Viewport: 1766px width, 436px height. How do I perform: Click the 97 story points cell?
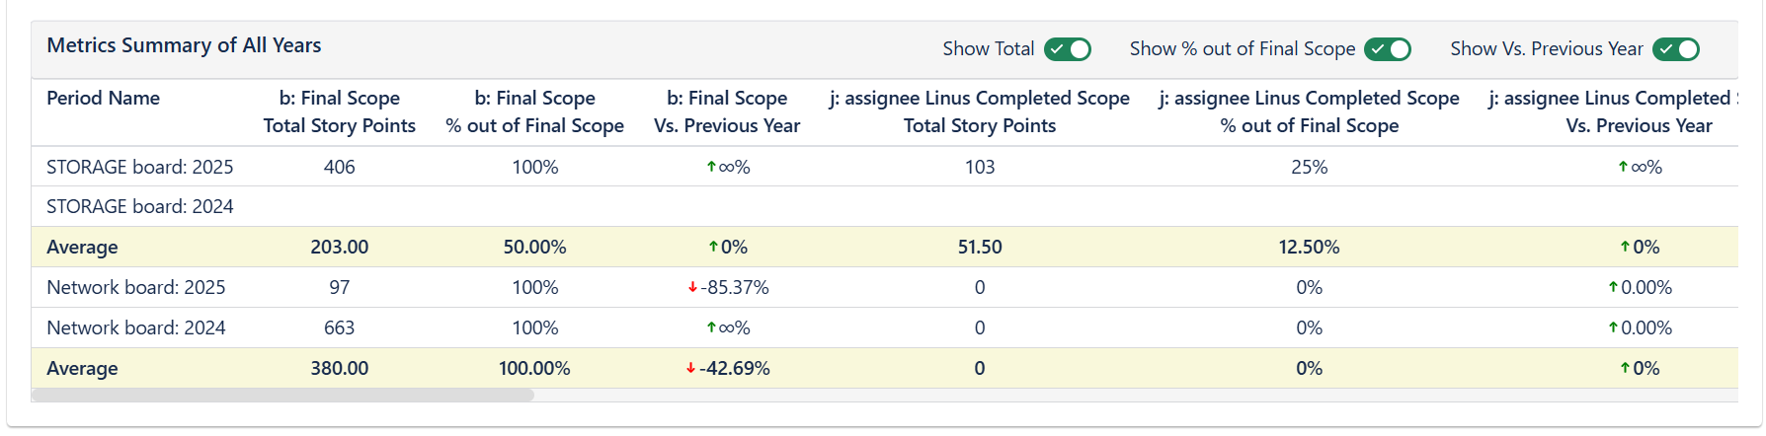pyautogui.click(x=339, y=287)
